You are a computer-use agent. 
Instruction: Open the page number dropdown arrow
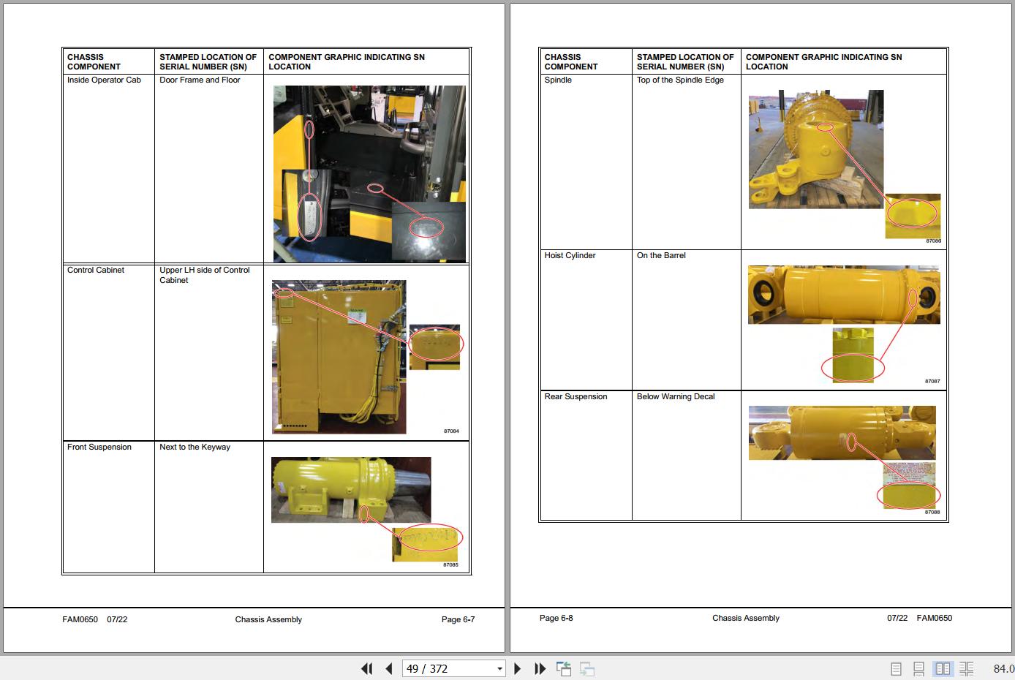pyautogui.click(x=500, y=668)
